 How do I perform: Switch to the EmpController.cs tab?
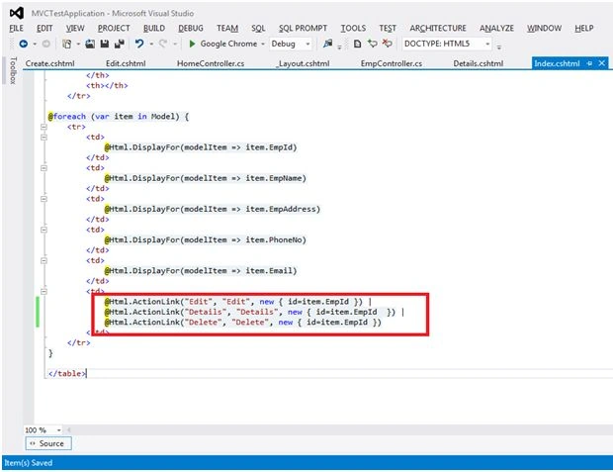coord(392,63)
